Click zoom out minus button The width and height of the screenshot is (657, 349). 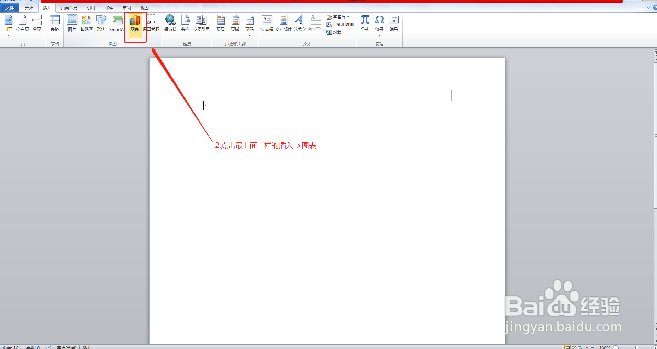[616, 347]
